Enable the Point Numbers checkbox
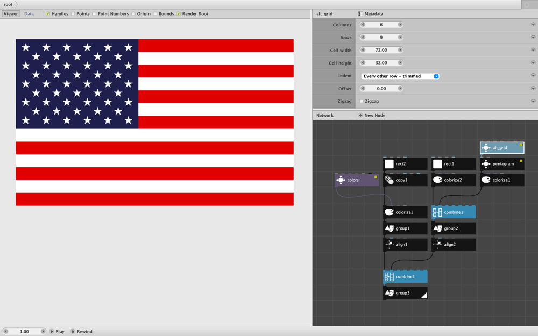538x336 pixels. click(94, 14)
